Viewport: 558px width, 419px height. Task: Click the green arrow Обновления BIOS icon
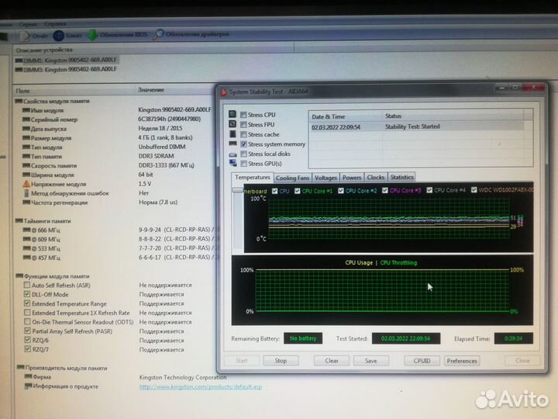pyautogui.click(x=92, y=35)
